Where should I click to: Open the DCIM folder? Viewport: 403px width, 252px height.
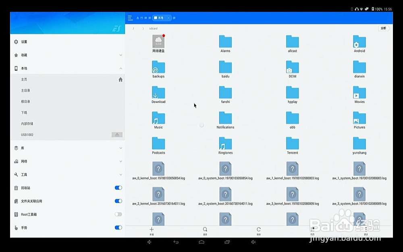[x=293, y=69]
